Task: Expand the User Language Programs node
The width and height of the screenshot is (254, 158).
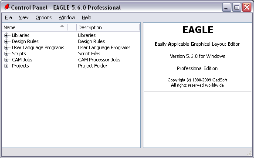Action: [7, 47]
